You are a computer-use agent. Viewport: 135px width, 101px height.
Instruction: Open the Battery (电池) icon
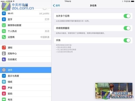(4, 99)
